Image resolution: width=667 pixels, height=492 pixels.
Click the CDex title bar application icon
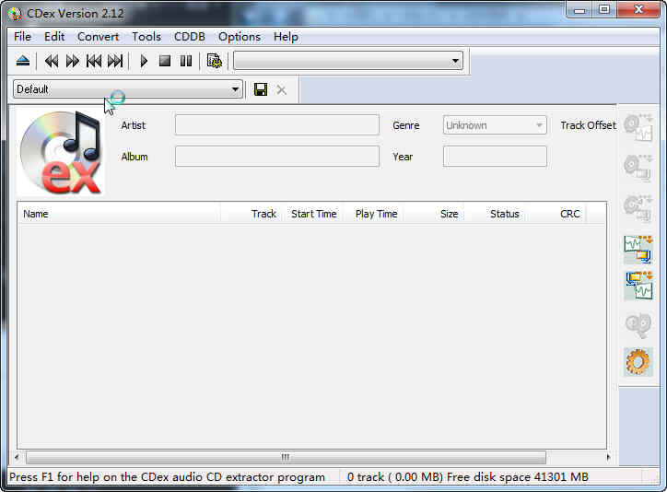[16, 14]
